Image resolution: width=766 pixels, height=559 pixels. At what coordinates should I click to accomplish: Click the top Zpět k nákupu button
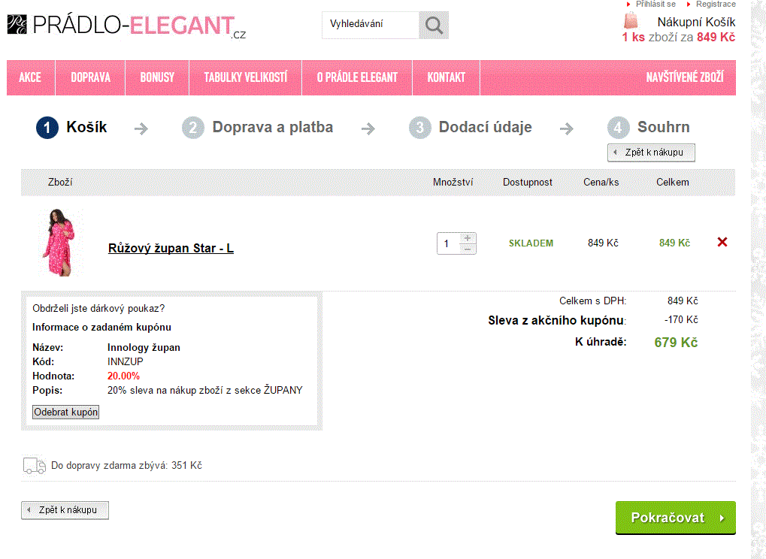(651, 153)
